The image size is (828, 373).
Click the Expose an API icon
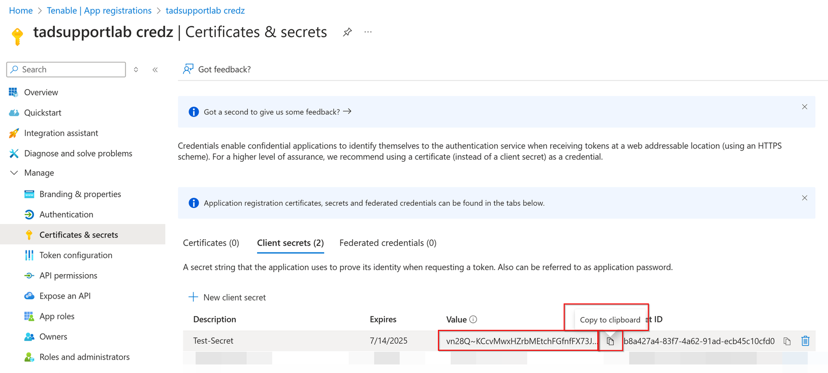click(29, 295)
